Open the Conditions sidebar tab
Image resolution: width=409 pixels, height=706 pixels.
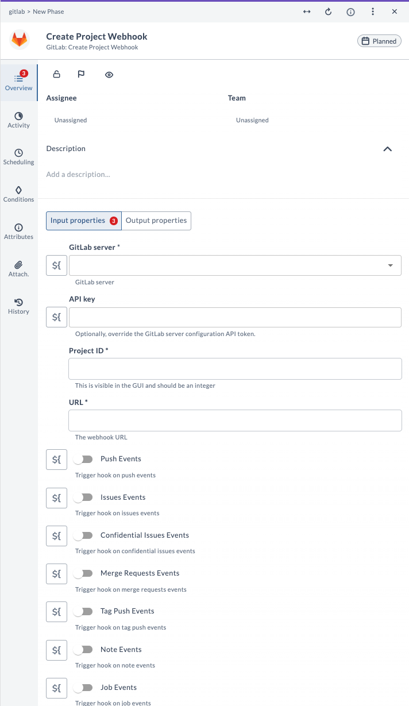point(18,194)
